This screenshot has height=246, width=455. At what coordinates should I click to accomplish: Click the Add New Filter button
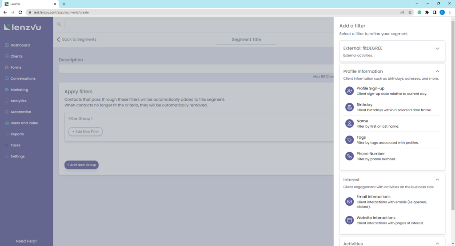85,132
